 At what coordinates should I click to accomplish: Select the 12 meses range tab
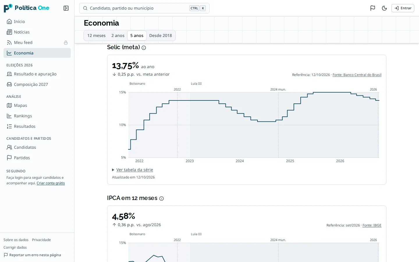coord(96,36)
